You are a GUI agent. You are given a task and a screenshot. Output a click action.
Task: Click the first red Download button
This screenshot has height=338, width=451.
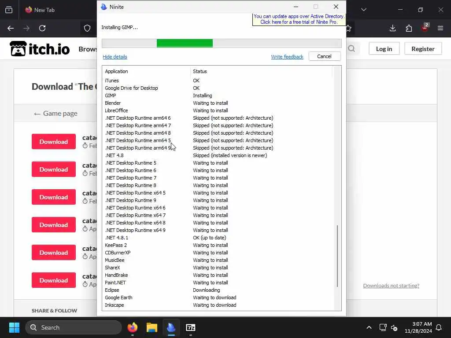click(54, 142)
